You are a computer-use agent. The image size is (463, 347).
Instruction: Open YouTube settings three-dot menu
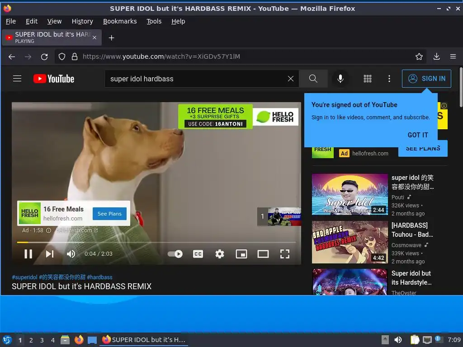[x=389, y=79]
